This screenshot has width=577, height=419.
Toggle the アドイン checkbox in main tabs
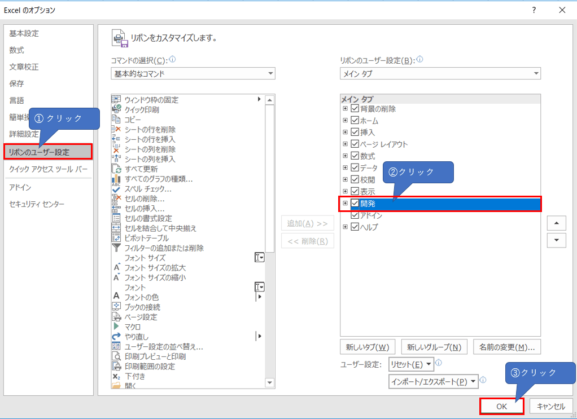355,215
